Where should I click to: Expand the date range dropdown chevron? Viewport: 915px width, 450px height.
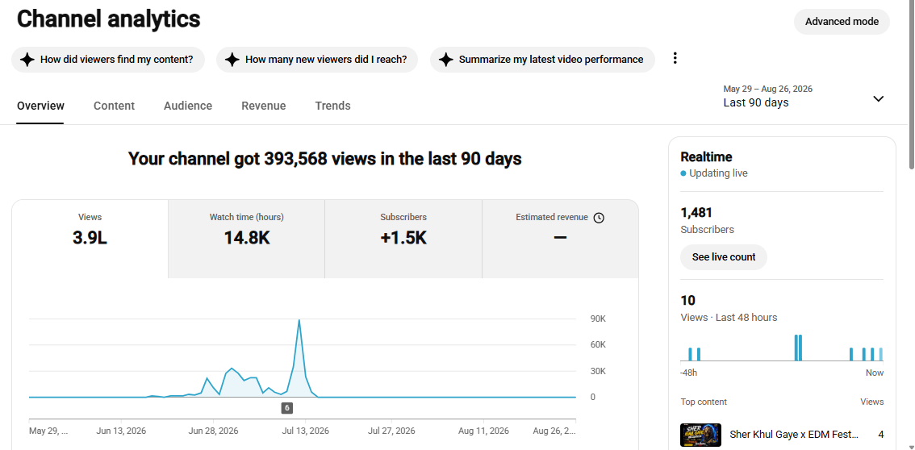point(878,98)
